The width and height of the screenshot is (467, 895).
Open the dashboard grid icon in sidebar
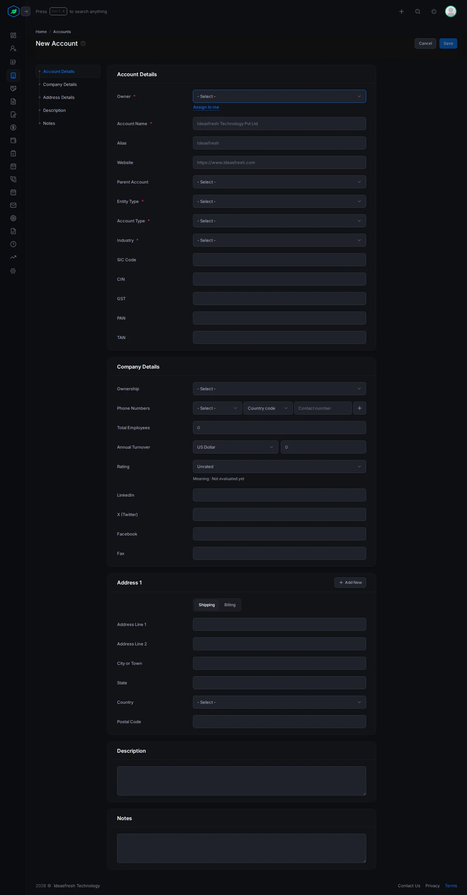click(13, 35)
